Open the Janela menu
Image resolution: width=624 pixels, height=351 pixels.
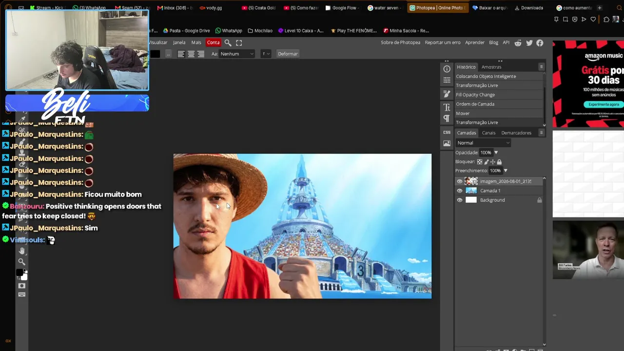tap(179, 43)
